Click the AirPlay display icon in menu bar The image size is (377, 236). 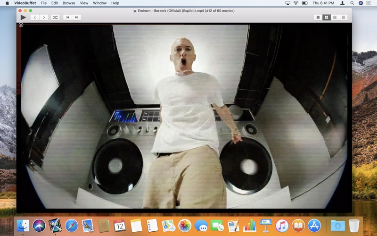(287, 3)
